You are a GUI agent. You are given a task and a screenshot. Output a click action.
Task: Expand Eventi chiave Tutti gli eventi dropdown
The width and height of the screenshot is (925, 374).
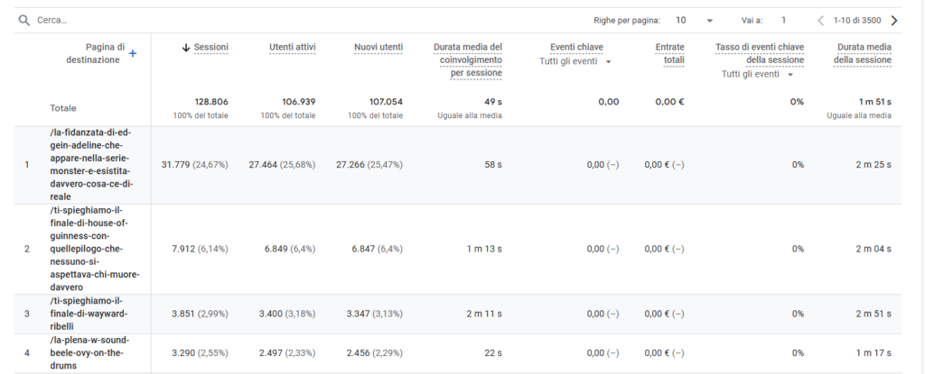(609, 62)
